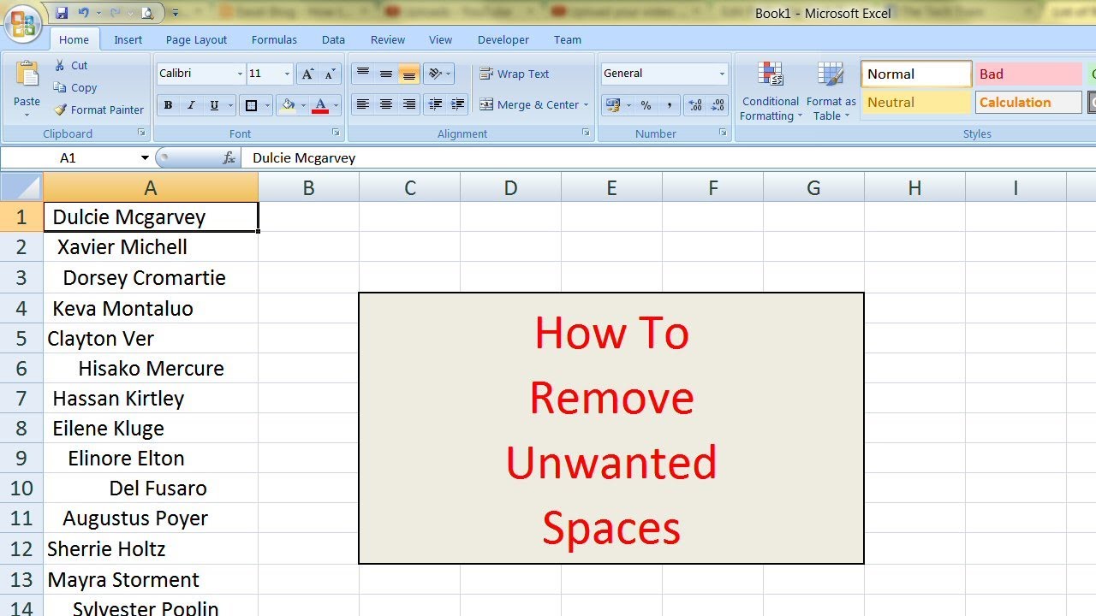Open Insert Function dialog via fx
1096x616 pixels.
click(229, 158)
